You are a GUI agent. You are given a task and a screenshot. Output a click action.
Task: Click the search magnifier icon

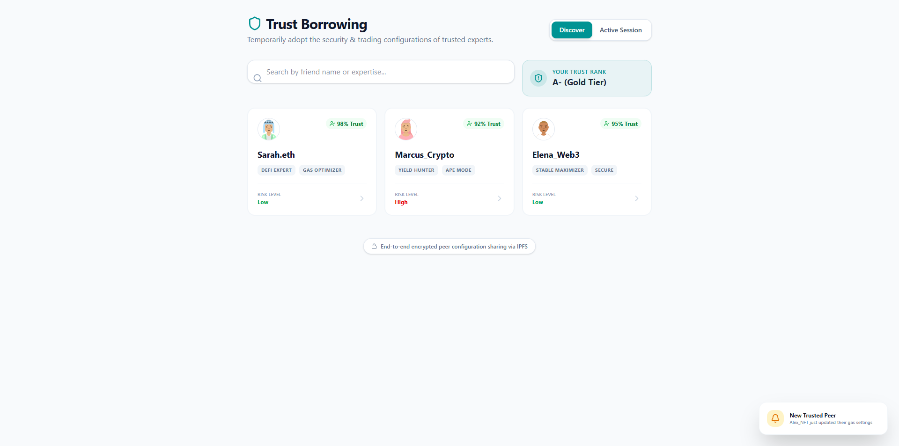point(258,78)
